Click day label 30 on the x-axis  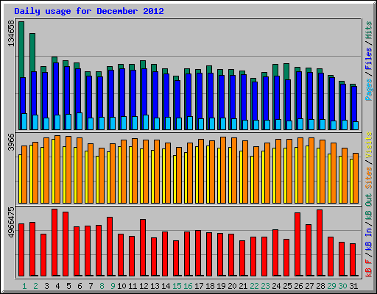(342, 286)
